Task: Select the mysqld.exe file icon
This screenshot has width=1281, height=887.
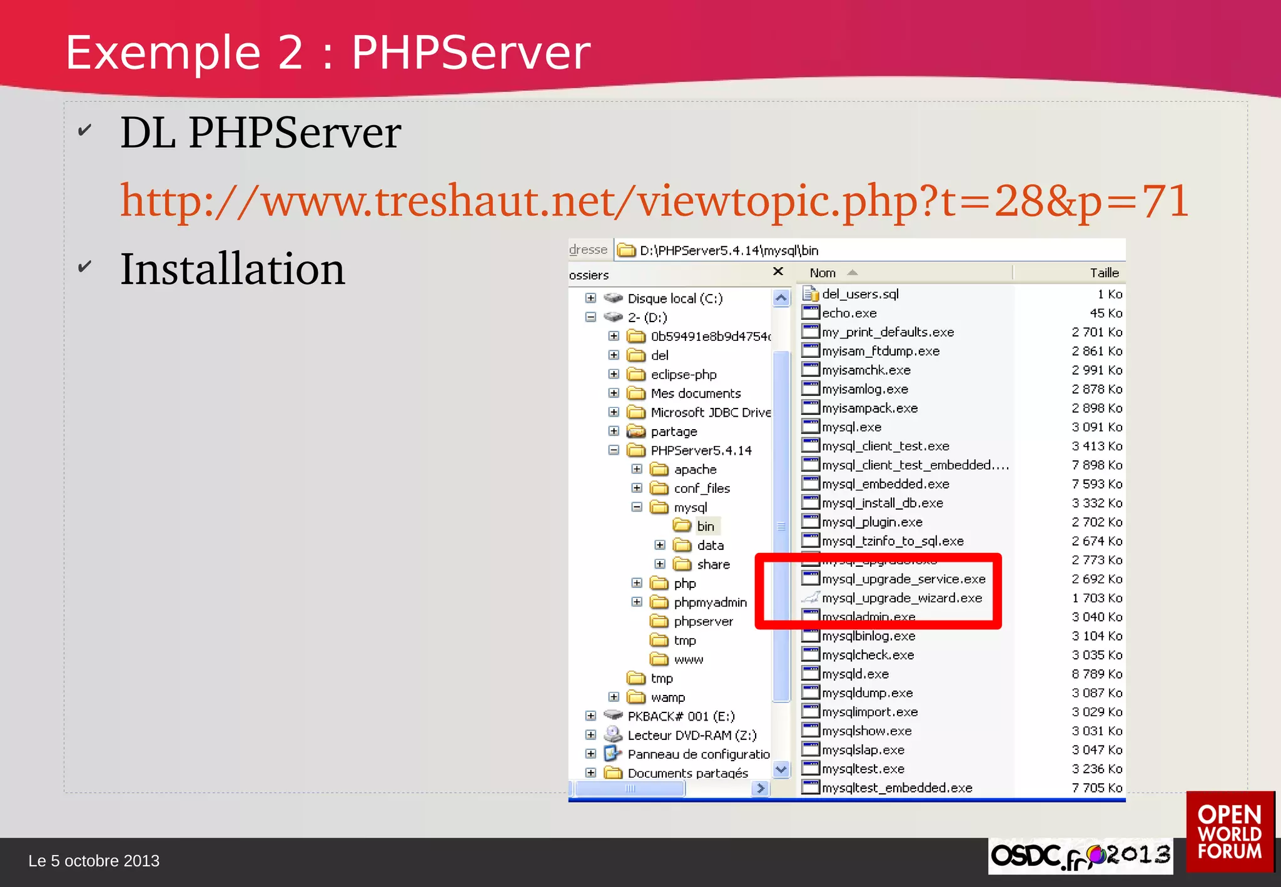Action: click(811, 673)
